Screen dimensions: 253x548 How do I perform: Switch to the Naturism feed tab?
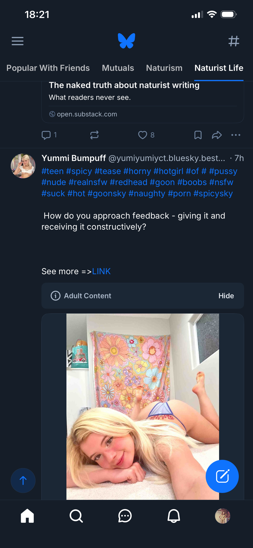click(164, 68)
